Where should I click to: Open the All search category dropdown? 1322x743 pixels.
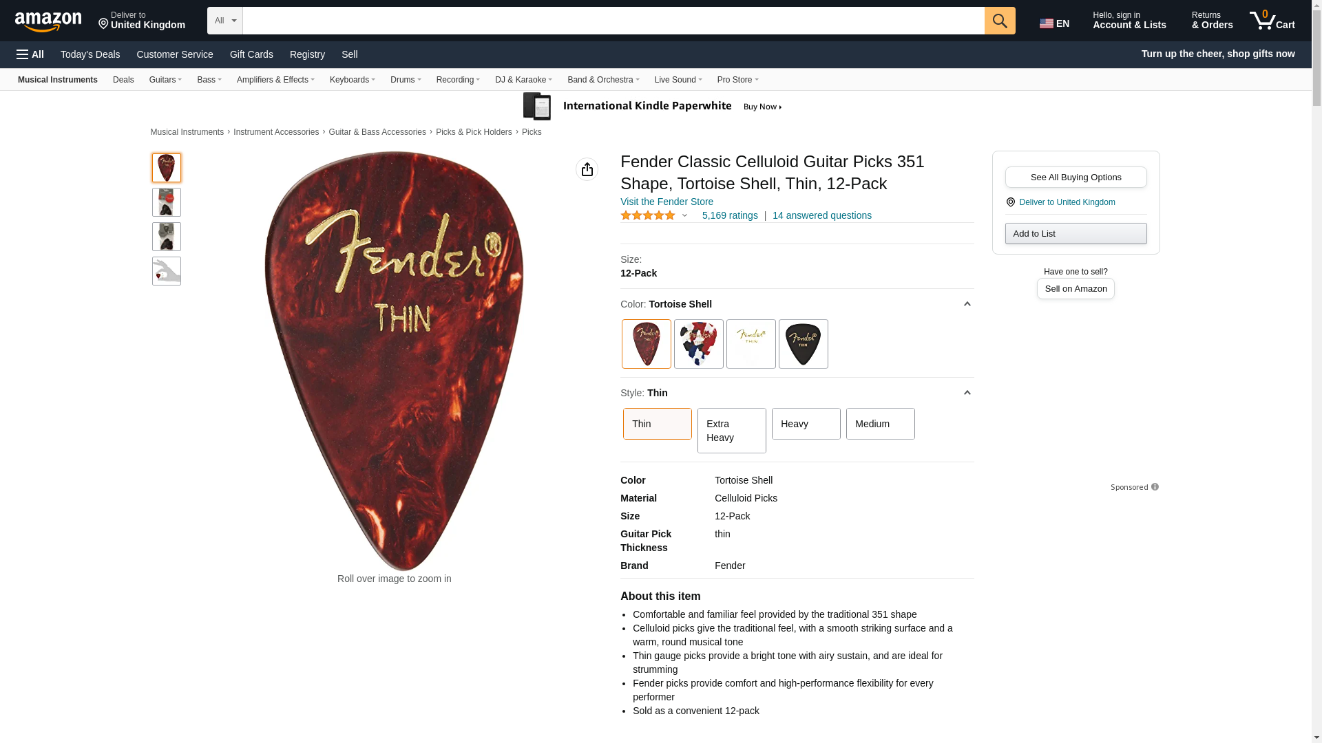pyautogui.click(x=224, y=21)
